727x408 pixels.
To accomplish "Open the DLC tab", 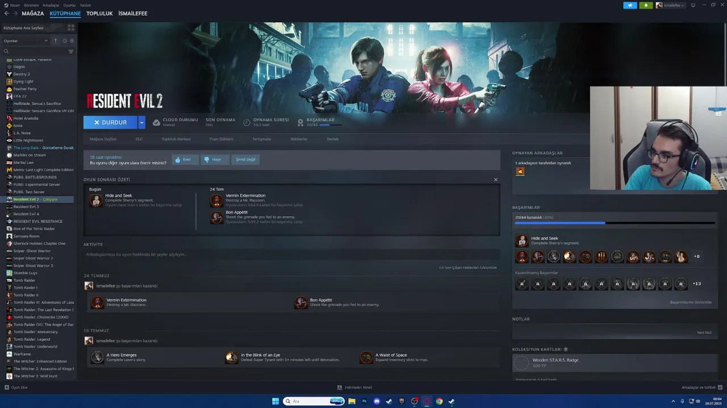I will (x=139, y=139).
